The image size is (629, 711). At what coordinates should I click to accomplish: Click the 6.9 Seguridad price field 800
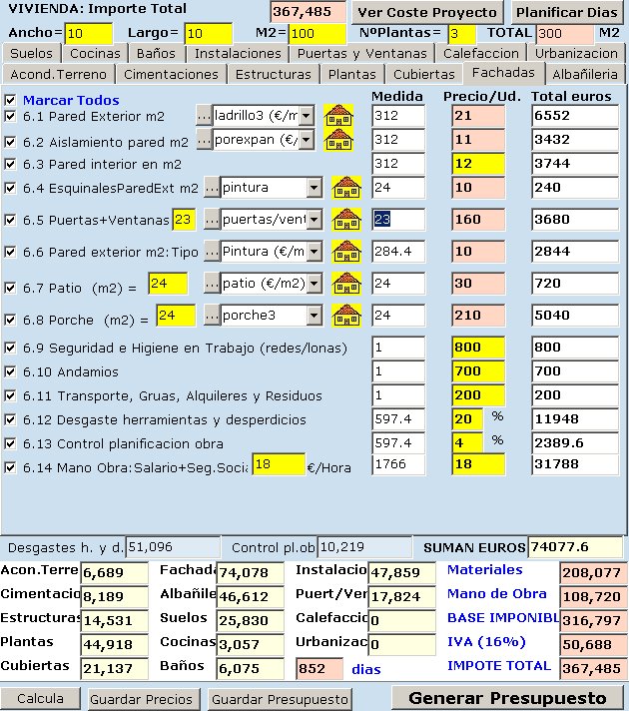[478, 347]
